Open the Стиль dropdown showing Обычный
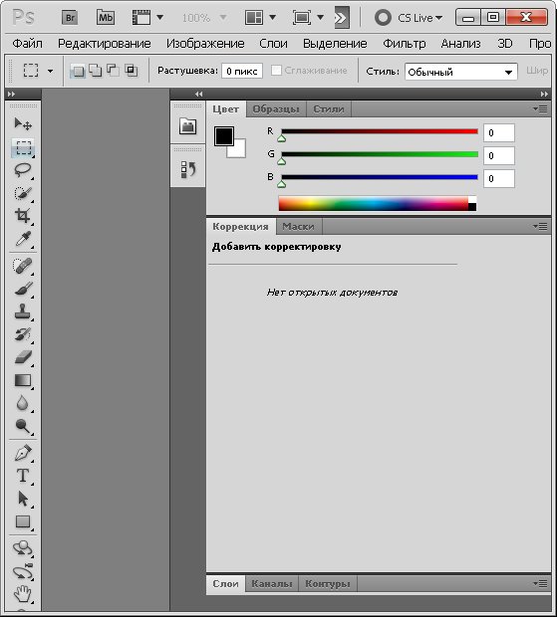This screenshot has height=617, width=557. (x=461, y=72)
